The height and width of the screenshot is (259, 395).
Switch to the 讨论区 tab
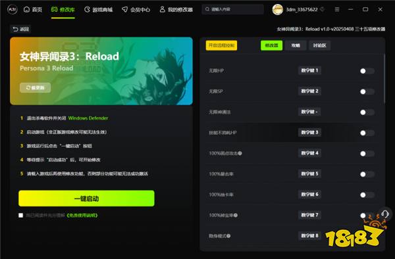[320, 45]
